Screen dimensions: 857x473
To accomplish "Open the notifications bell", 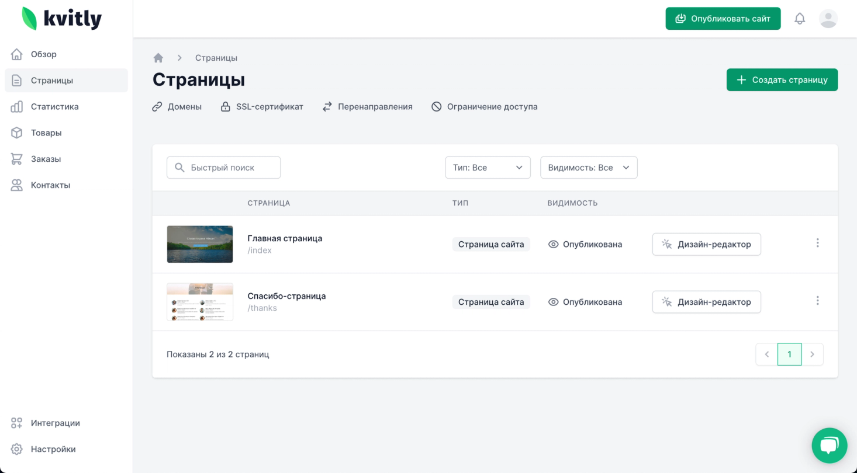I will point(800,19).
